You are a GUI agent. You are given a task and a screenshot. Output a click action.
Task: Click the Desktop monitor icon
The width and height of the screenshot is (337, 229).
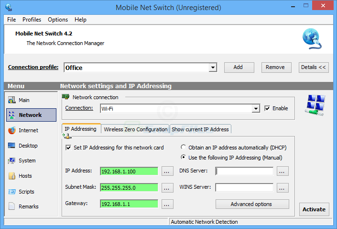11,146
